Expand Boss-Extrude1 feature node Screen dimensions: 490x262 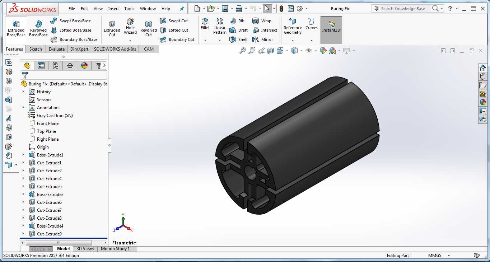coord(23,155)
